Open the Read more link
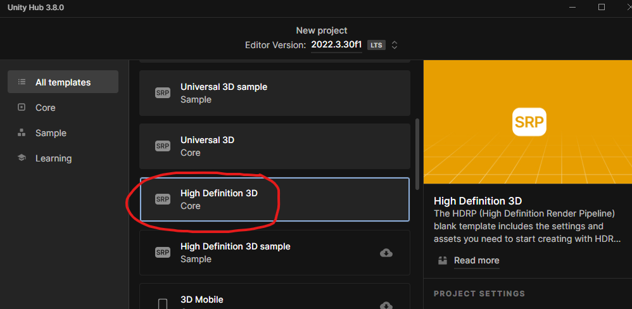 click(476, 260)
